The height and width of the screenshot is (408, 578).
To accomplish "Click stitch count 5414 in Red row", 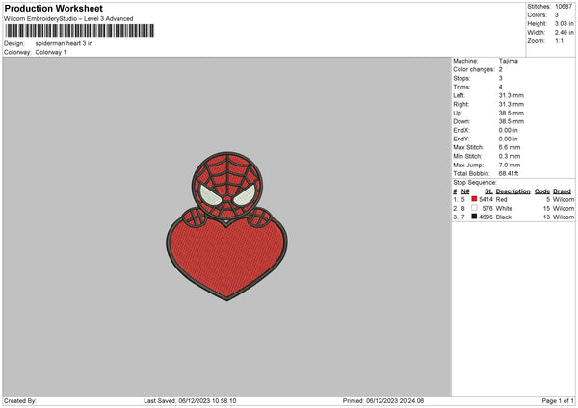I will click(x=486, y=199).
